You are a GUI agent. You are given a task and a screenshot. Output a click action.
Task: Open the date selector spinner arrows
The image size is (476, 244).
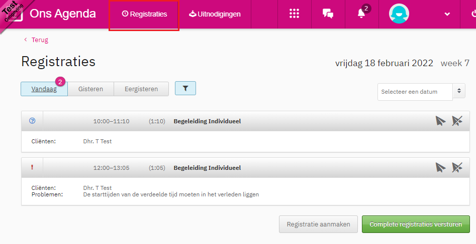pos(459,92)
